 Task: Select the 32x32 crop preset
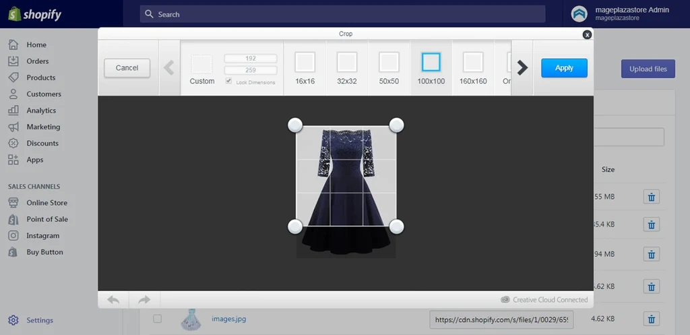346,67
